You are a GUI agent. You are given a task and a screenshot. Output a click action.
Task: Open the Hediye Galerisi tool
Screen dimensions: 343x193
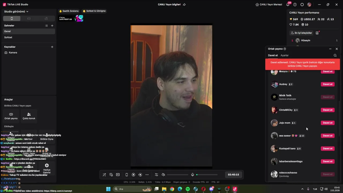(x=47, y=168)
